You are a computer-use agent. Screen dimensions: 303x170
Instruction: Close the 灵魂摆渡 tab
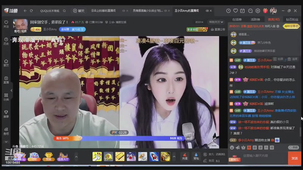[x=169, y=11]
